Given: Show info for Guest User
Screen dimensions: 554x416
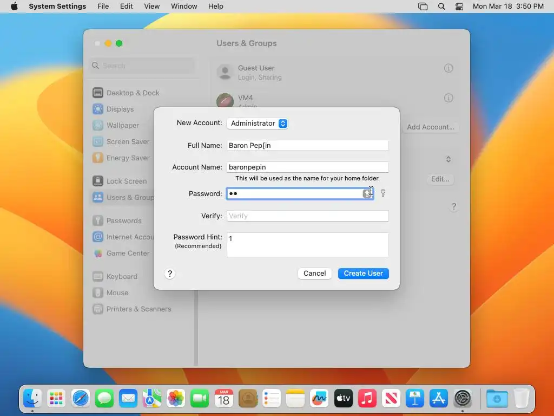Looking at the screenshot, I should (449, 68).
